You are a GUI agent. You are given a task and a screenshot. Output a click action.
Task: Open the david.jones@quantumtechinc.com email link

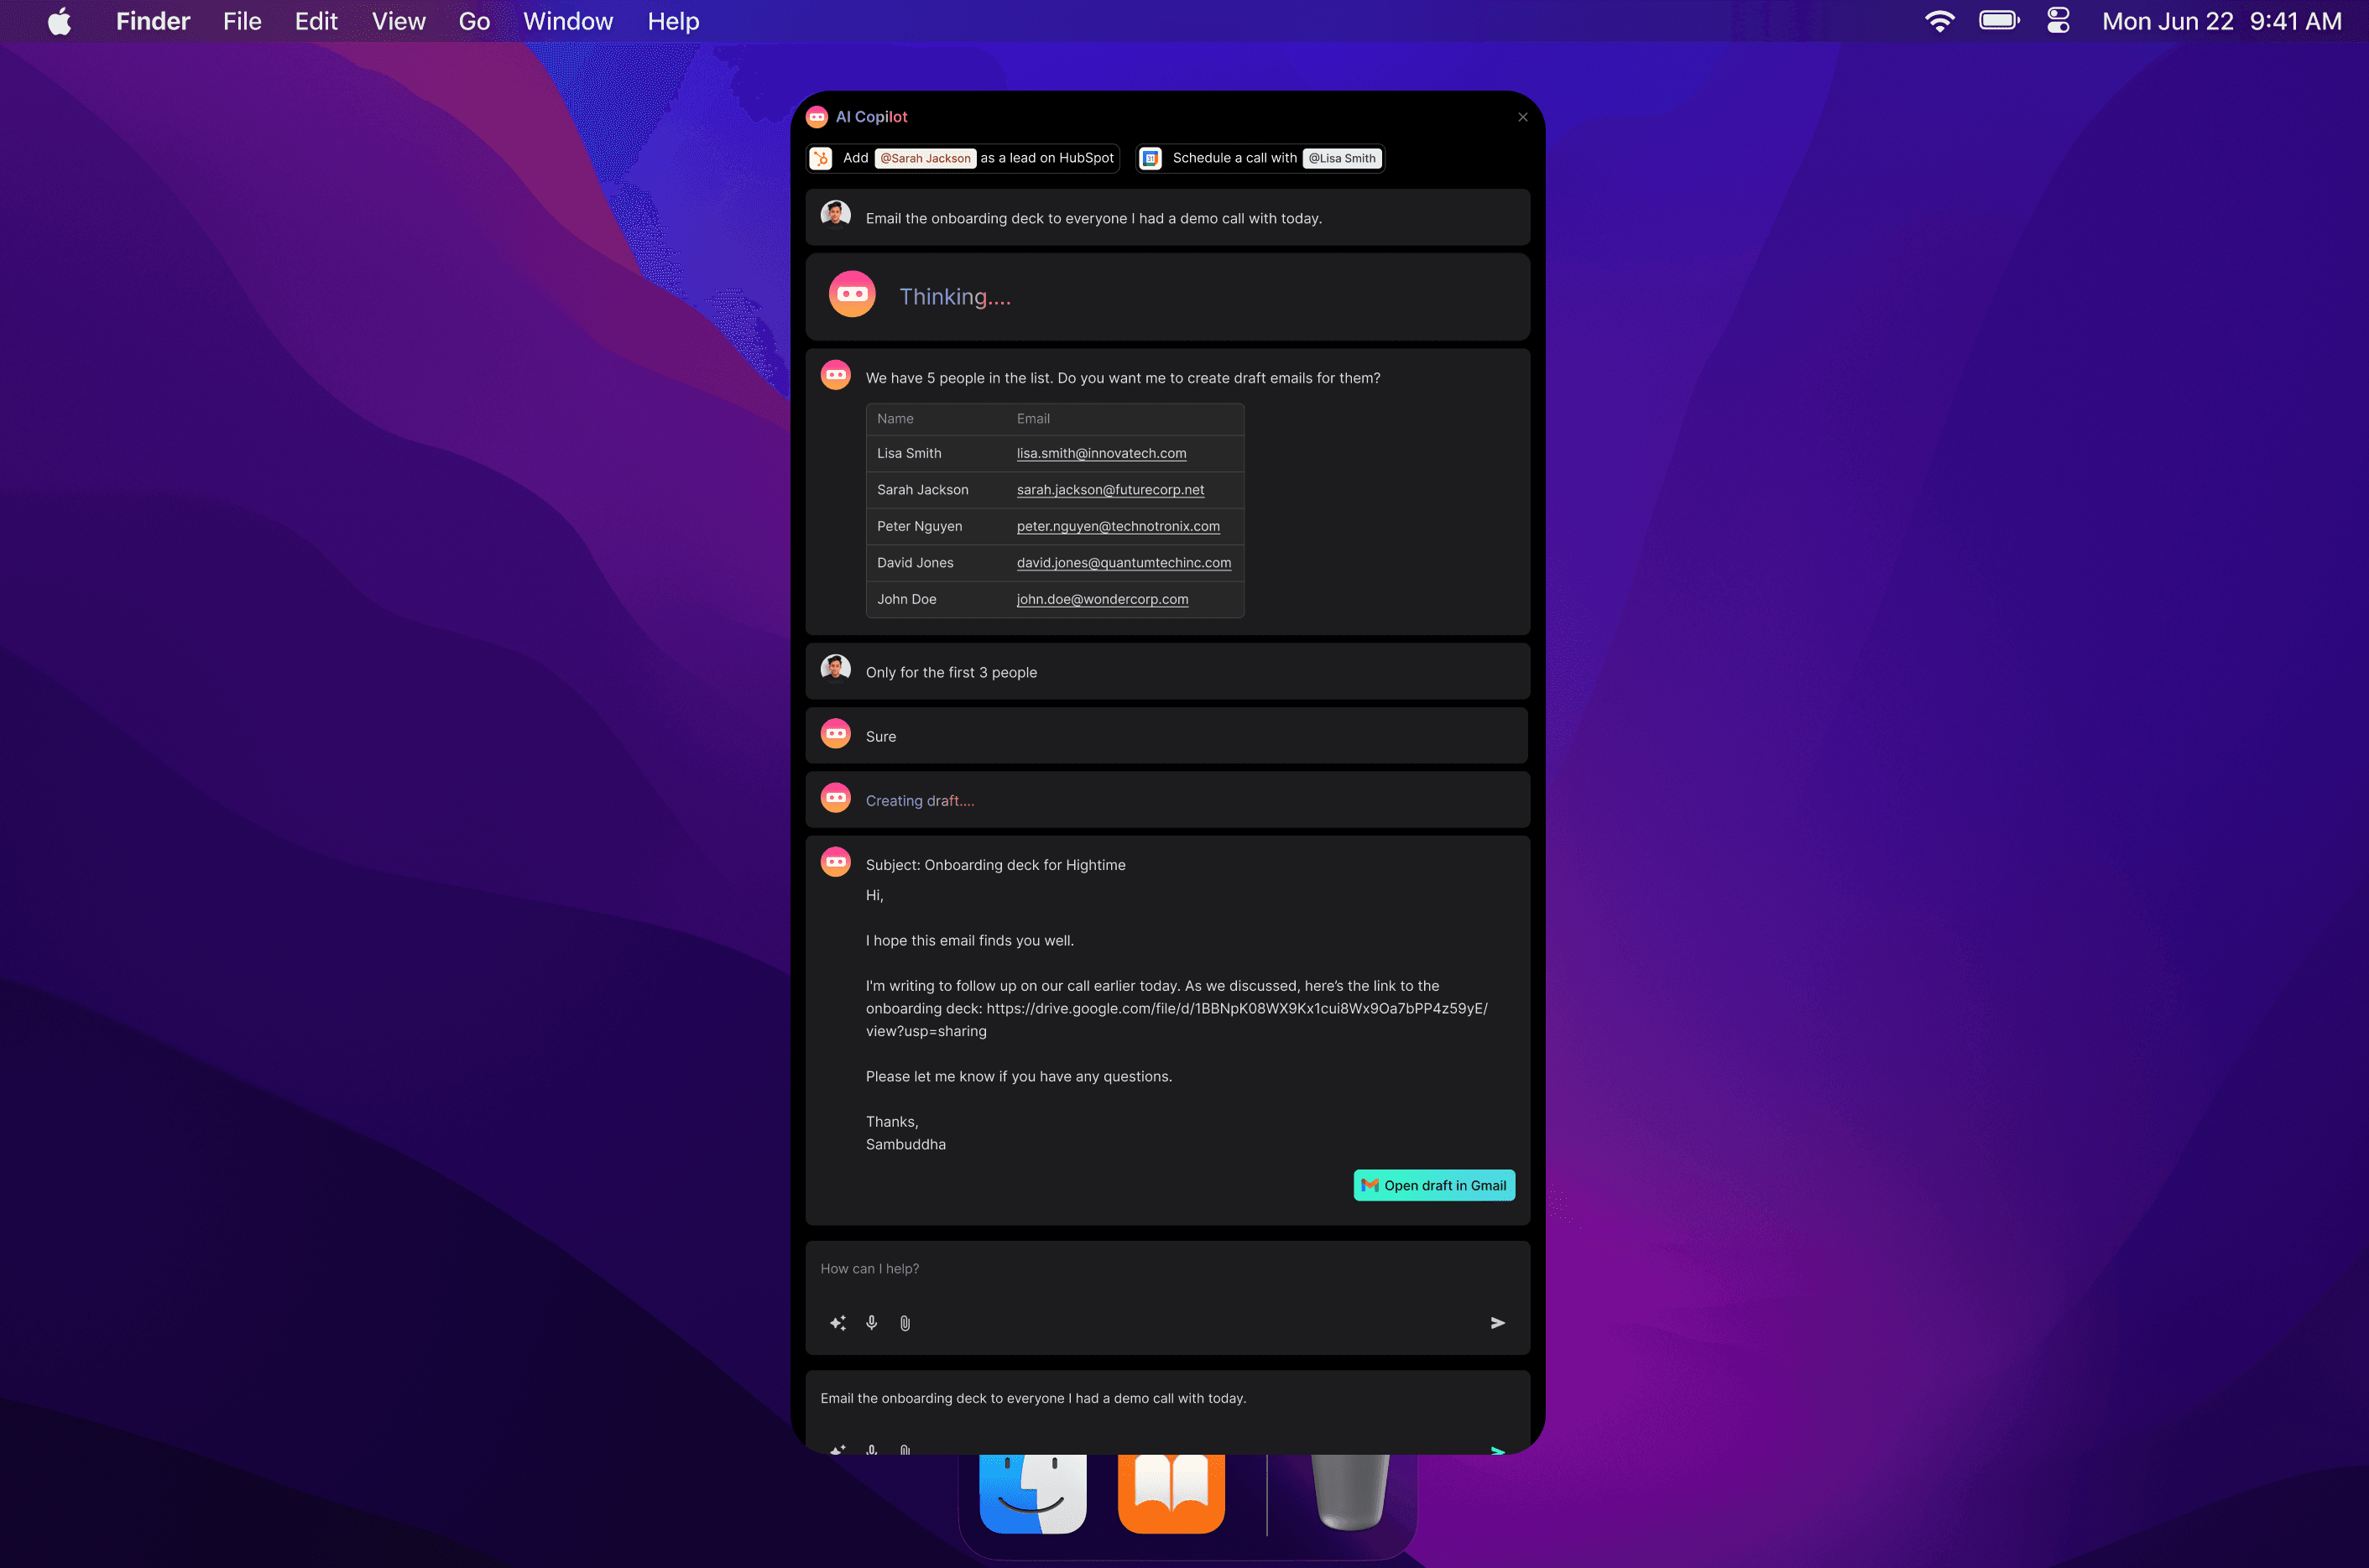[1124, 563]
